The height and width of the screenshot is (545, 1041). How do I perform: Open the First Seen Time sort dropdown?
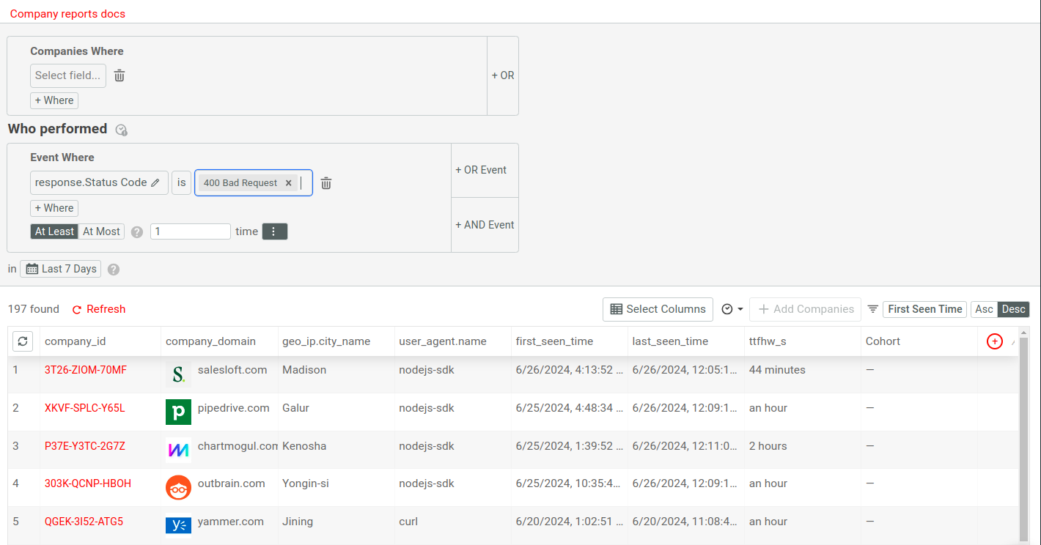coord(924,309)
